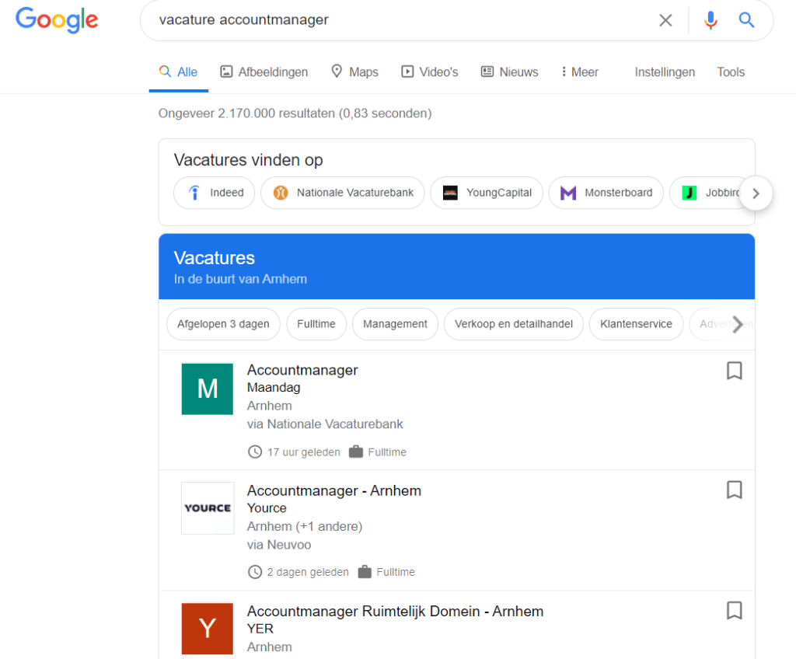Open Instellingen settings link

coord(665,72)
